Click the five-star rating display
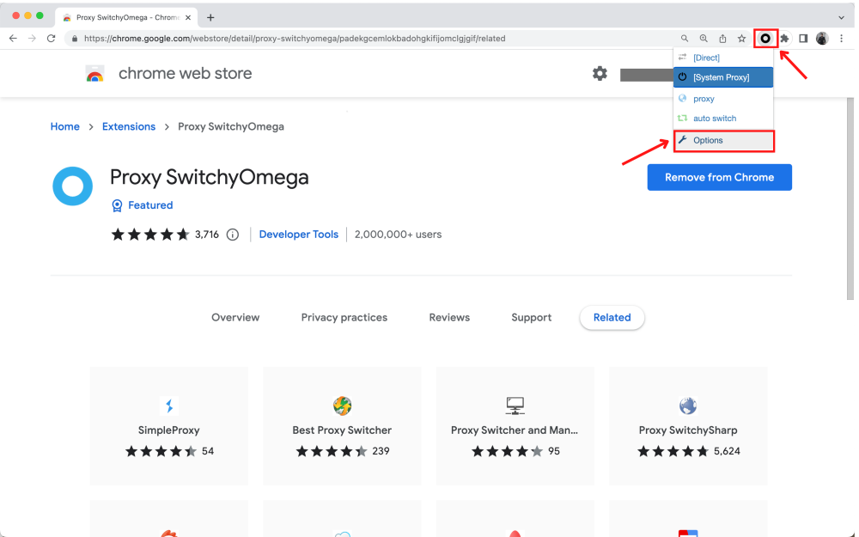This screenshot has width=859, height=537. coord(150,234)
